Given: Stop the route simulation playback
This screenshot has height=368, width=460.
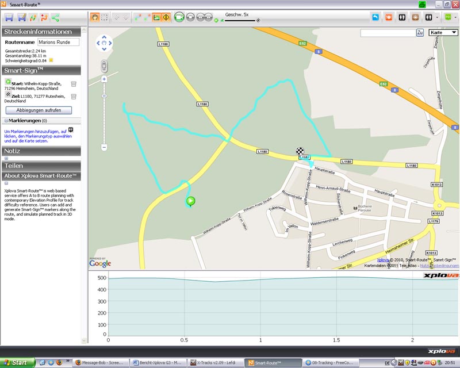Looking at the screenshot, I should pos(190,17).
